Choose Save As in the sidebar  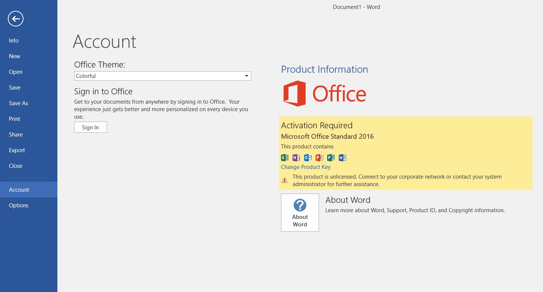coord(19,103)
